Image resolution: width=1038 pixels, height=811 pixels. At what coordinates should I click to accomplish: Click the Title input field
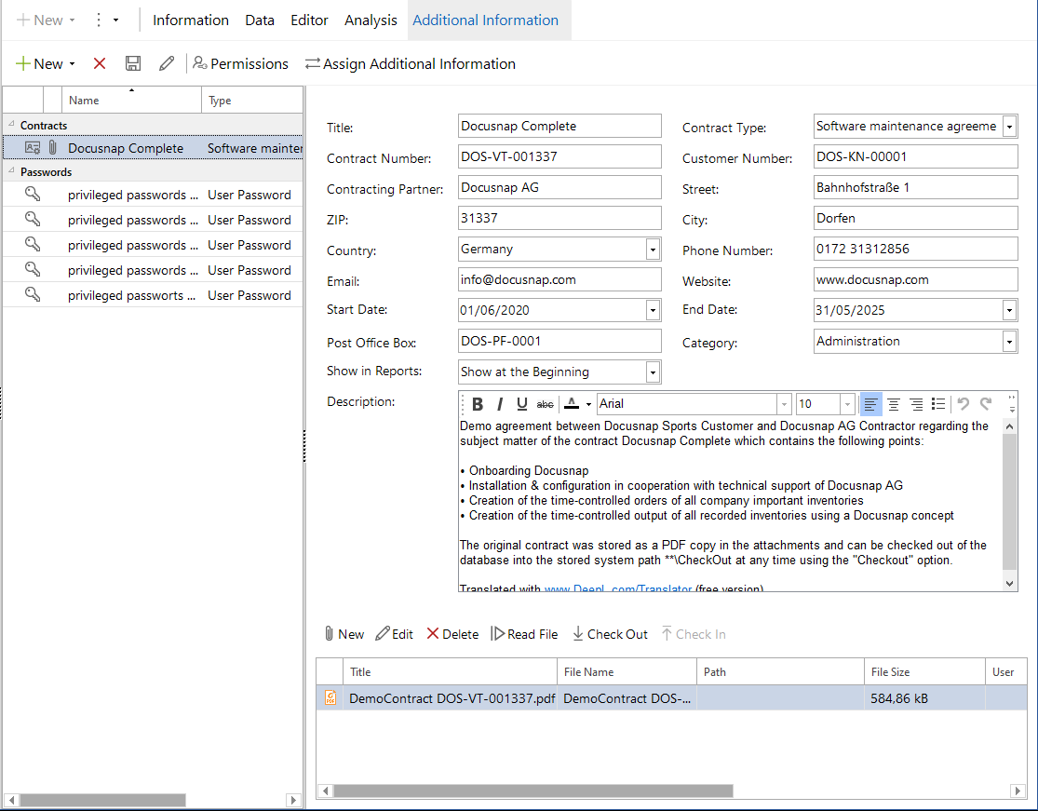click(559, 126)
